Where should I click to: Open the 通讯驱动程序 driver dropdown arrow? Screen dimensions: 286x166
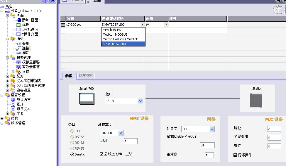[143, 24]
